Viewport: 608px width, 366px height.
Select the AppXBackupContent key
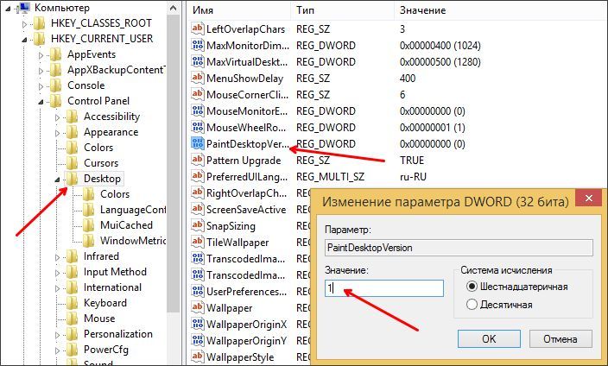coord(117,70)
